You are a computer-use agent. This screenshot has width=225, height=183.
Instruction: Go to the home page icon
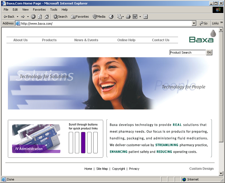click(x=47, y=17)
